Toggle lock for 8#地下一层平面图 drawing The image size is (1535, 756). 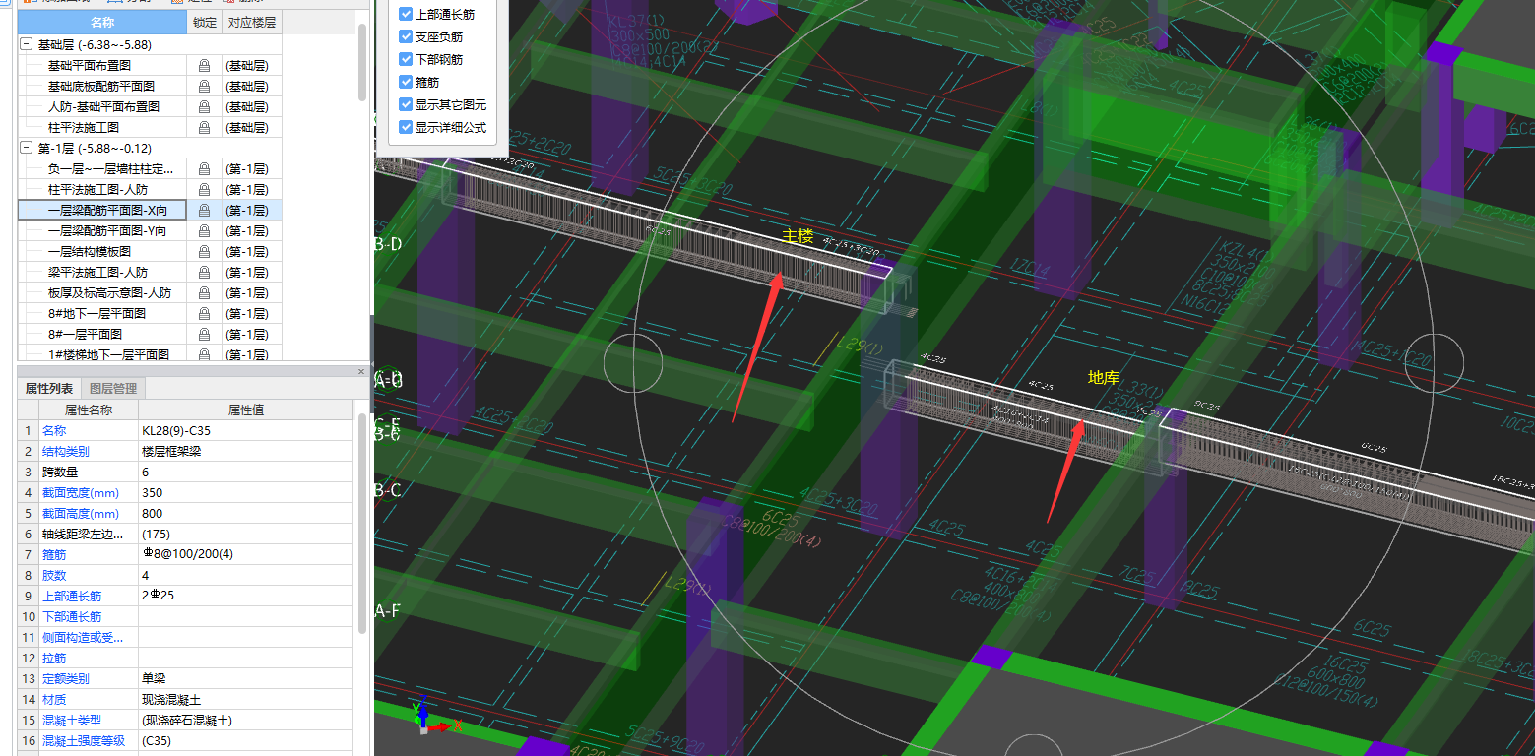point(204,313)
